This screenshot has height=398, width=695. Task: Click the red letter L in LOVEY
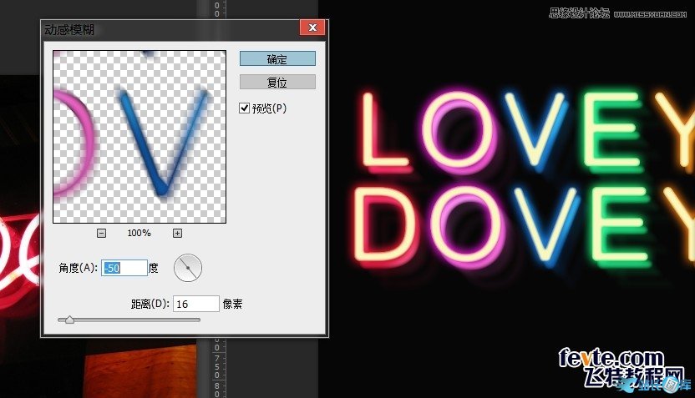tap(374, 129)
